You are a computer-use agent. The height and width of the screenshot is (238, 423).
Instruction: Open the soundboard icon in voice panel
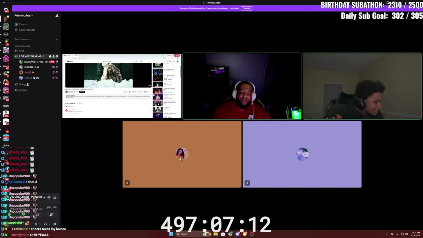pyautogui.click(x=51, y=215)
